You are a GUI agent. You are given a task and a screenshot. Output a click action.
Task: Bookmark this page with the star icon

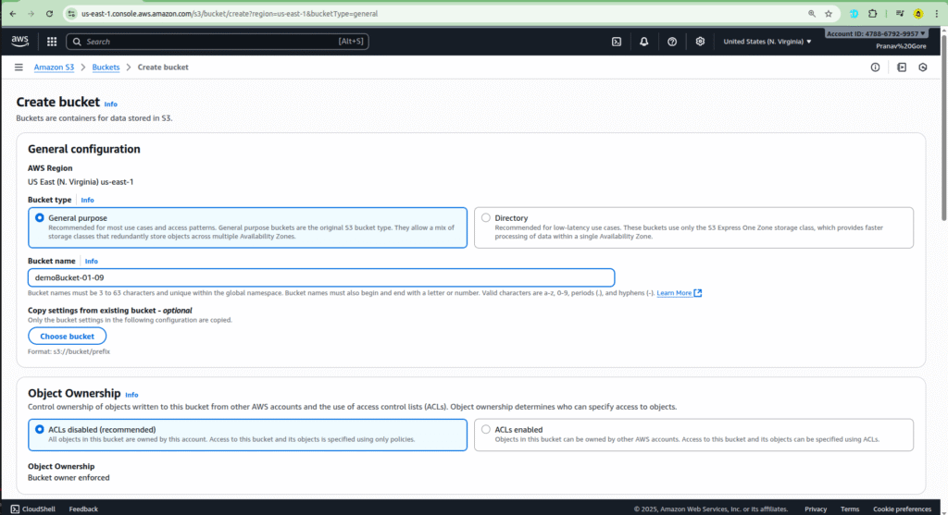click(829, 13)
